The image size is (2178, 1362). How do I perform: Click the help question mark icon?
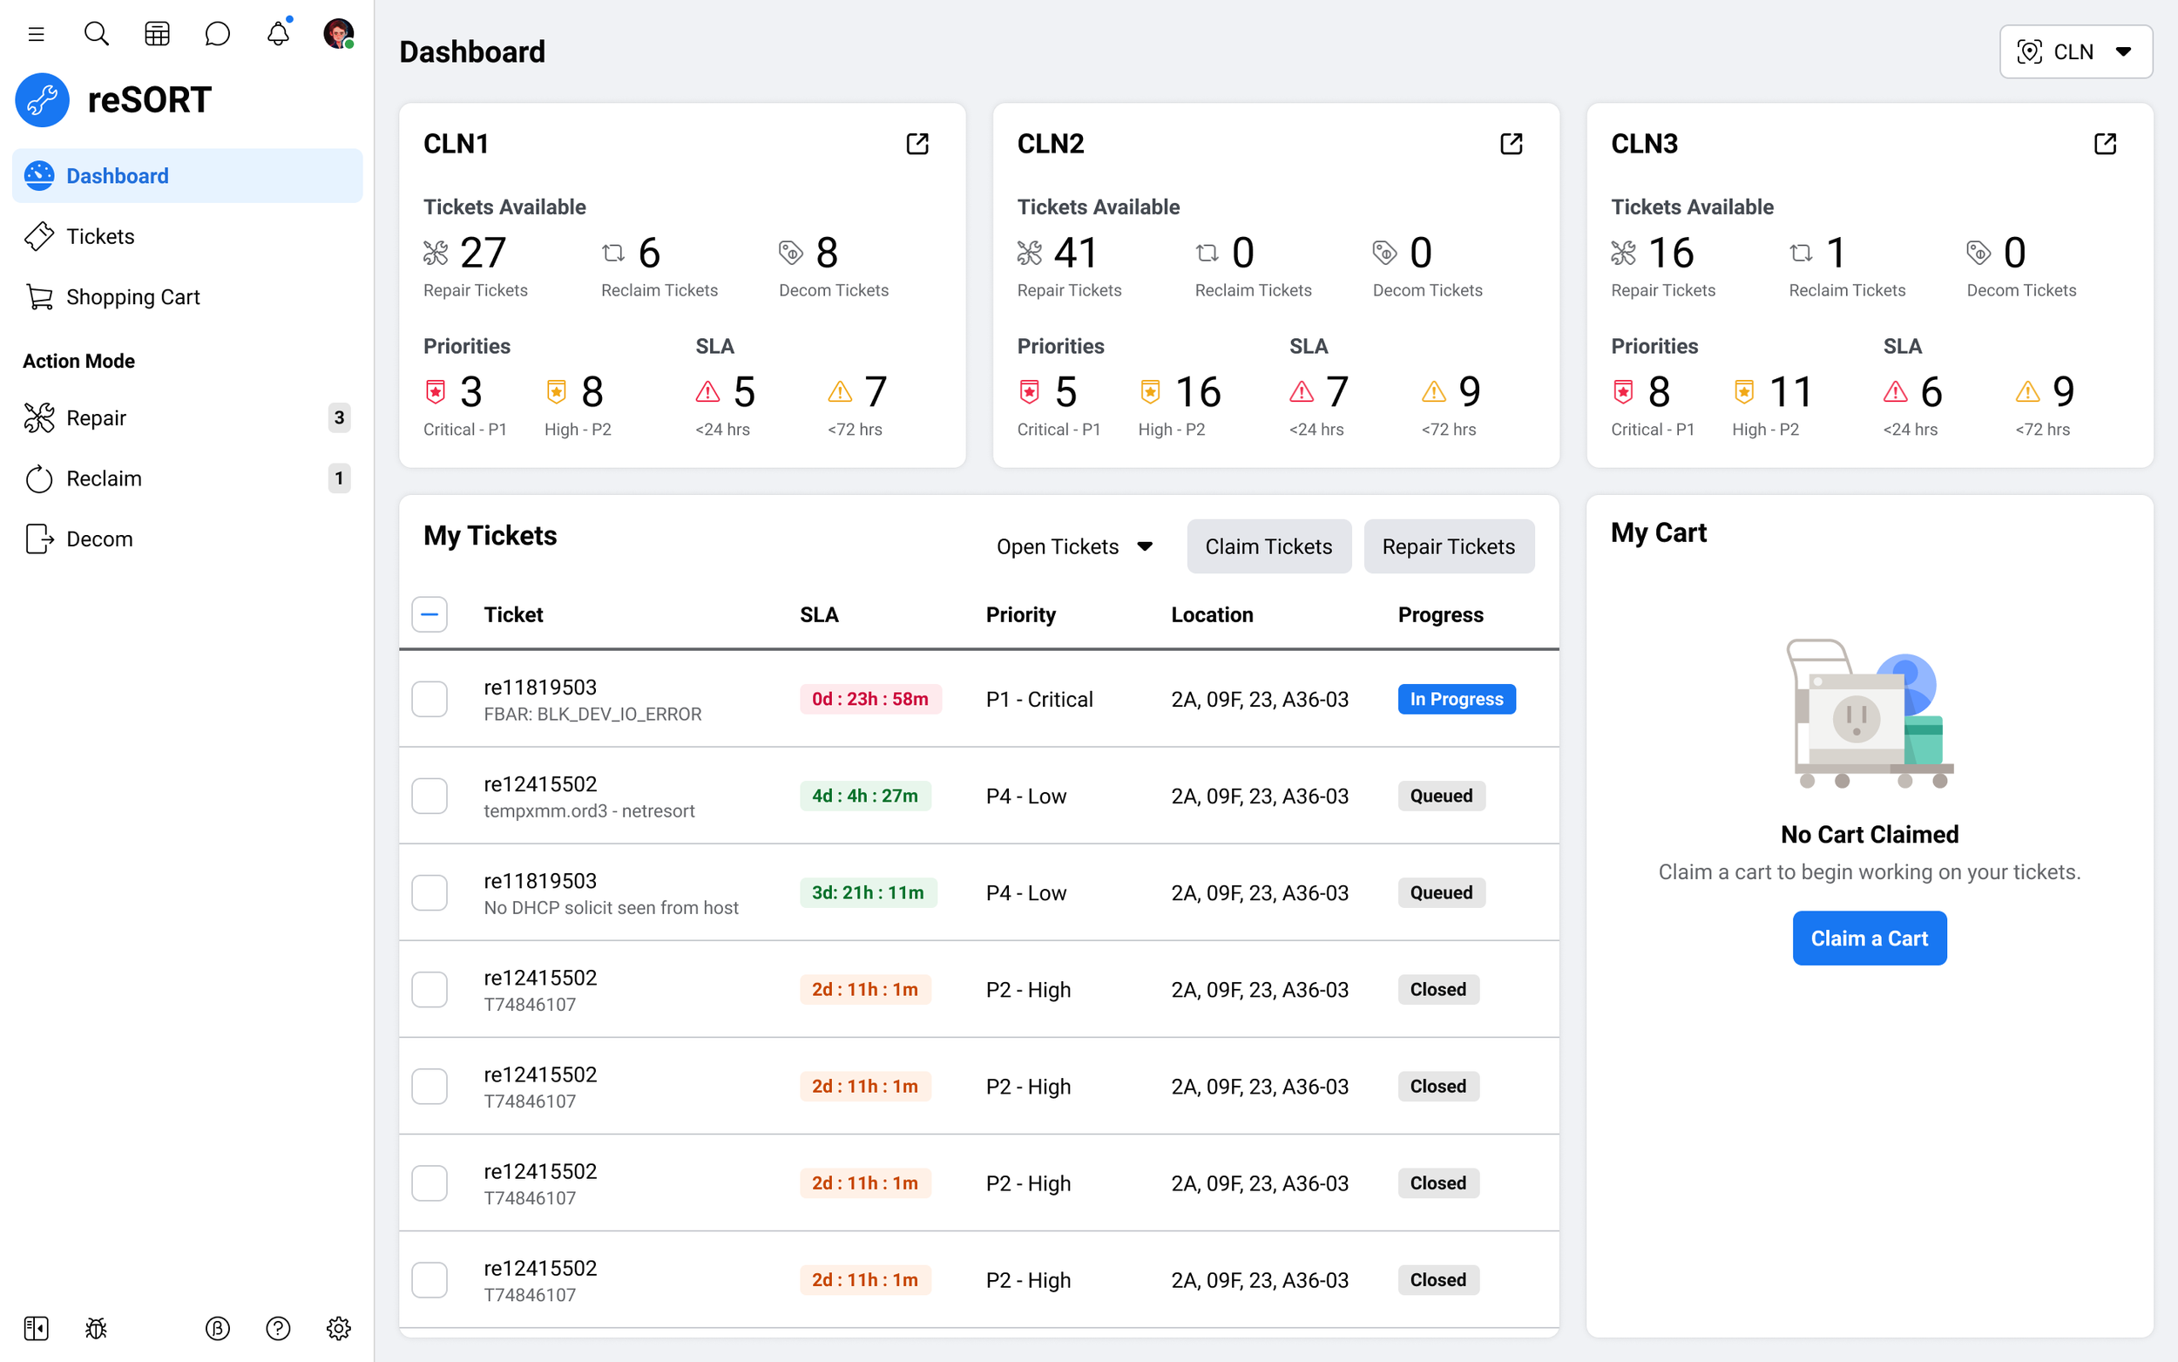point(278,1328)
